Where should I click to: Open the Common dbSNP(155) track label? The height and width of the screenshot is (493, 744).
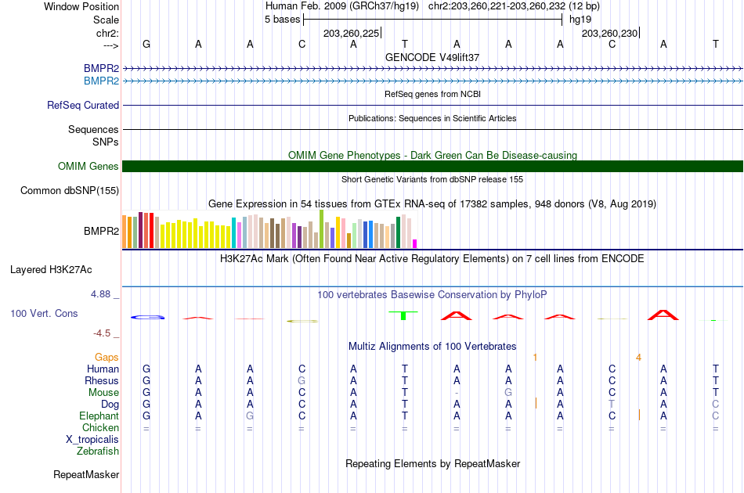69,191
